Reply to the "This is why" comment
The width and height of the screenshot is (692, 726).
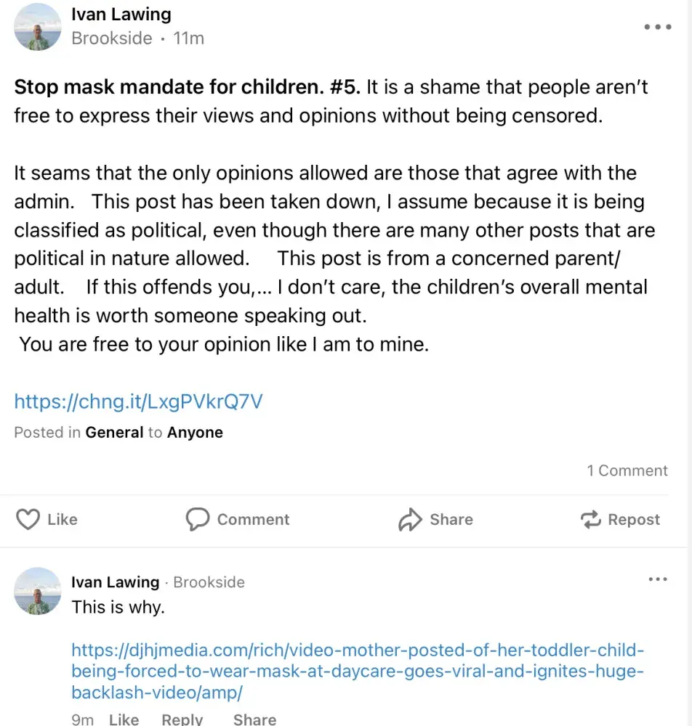182,719
